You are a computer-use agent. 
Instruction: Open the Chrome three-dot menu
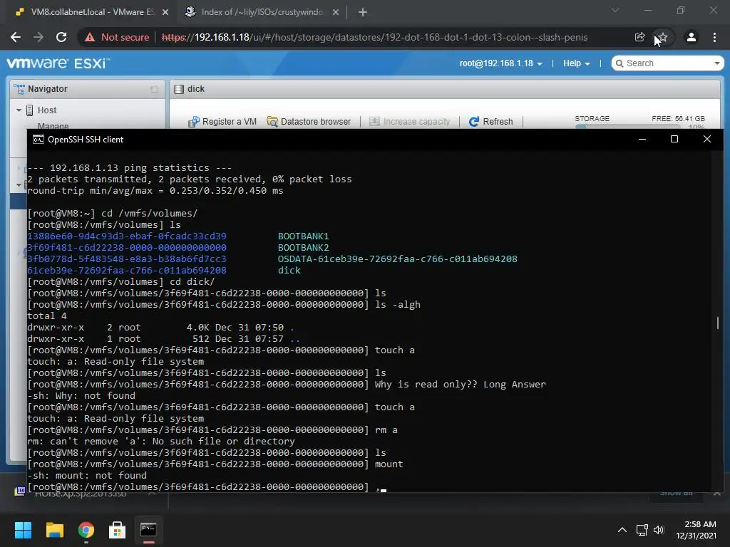pyautogui.click(x=714, y=37)
